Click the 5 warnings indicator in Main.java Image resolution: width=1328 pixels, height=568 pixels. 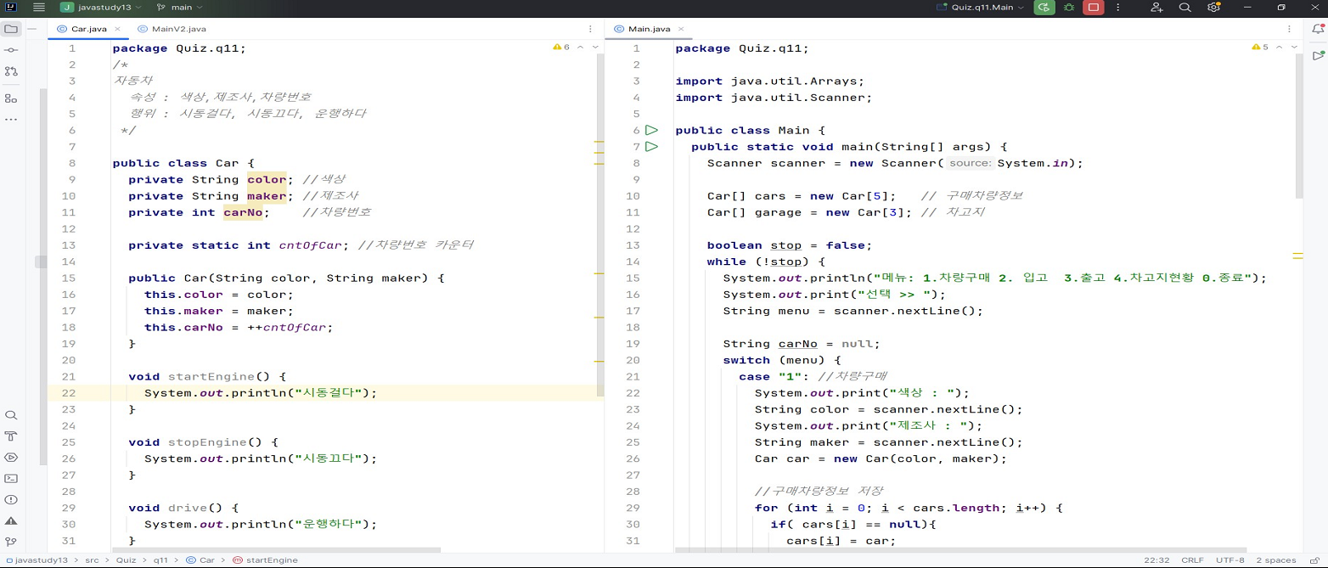point(1260,48)
